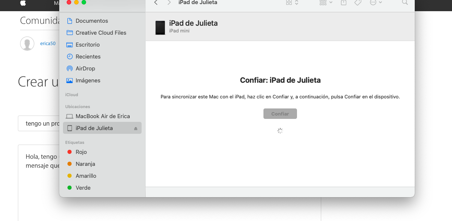Click erica50 avatar in browser window
This screenshot has height=221, width=452.
(x=27, y=44)
